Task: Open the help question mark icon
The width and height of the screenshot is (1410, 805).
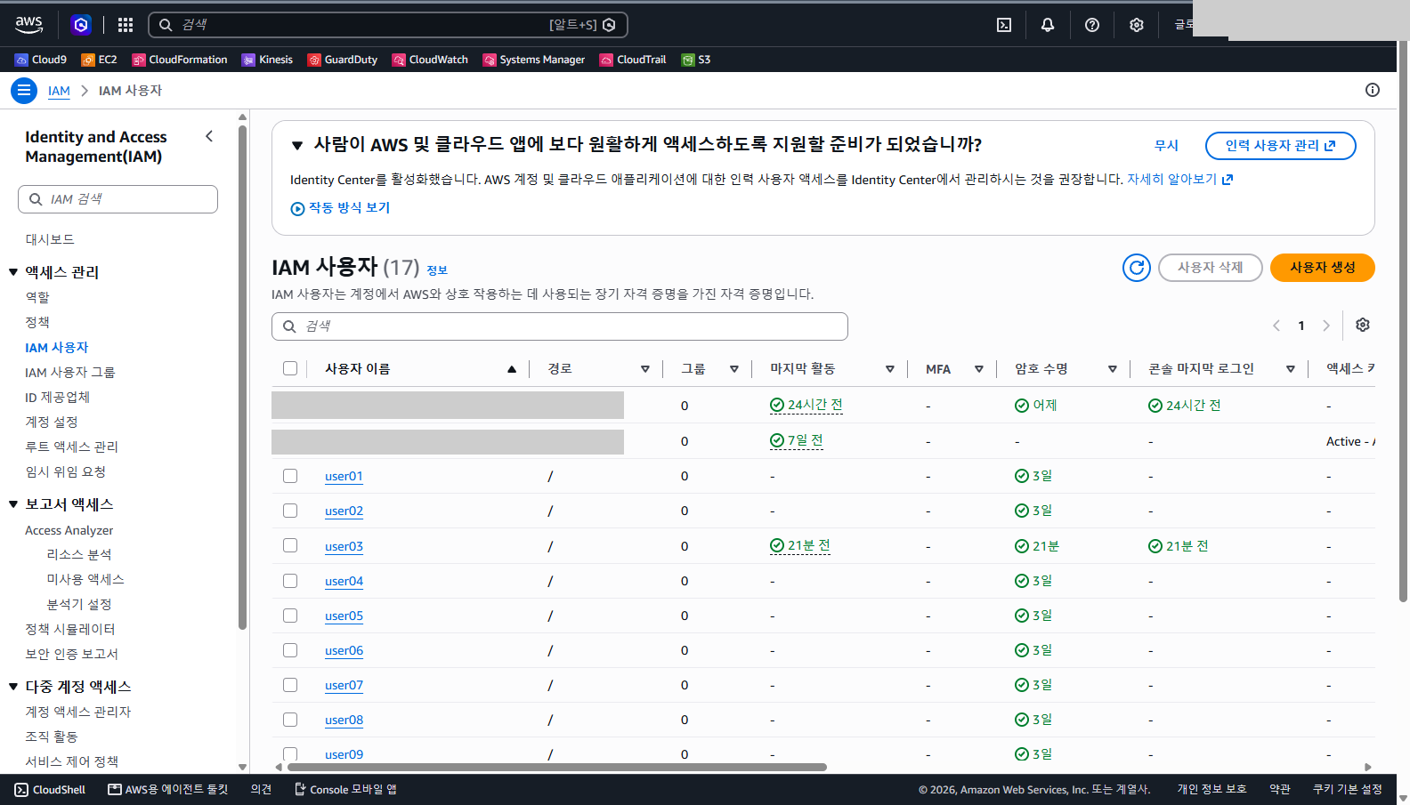Action: pos(1092,25)
